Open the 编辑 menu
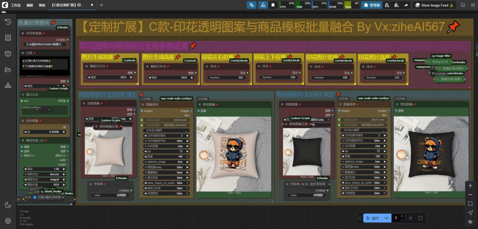Image resolution: width=478 pixels, height=229 pixels. click(29, 5)
